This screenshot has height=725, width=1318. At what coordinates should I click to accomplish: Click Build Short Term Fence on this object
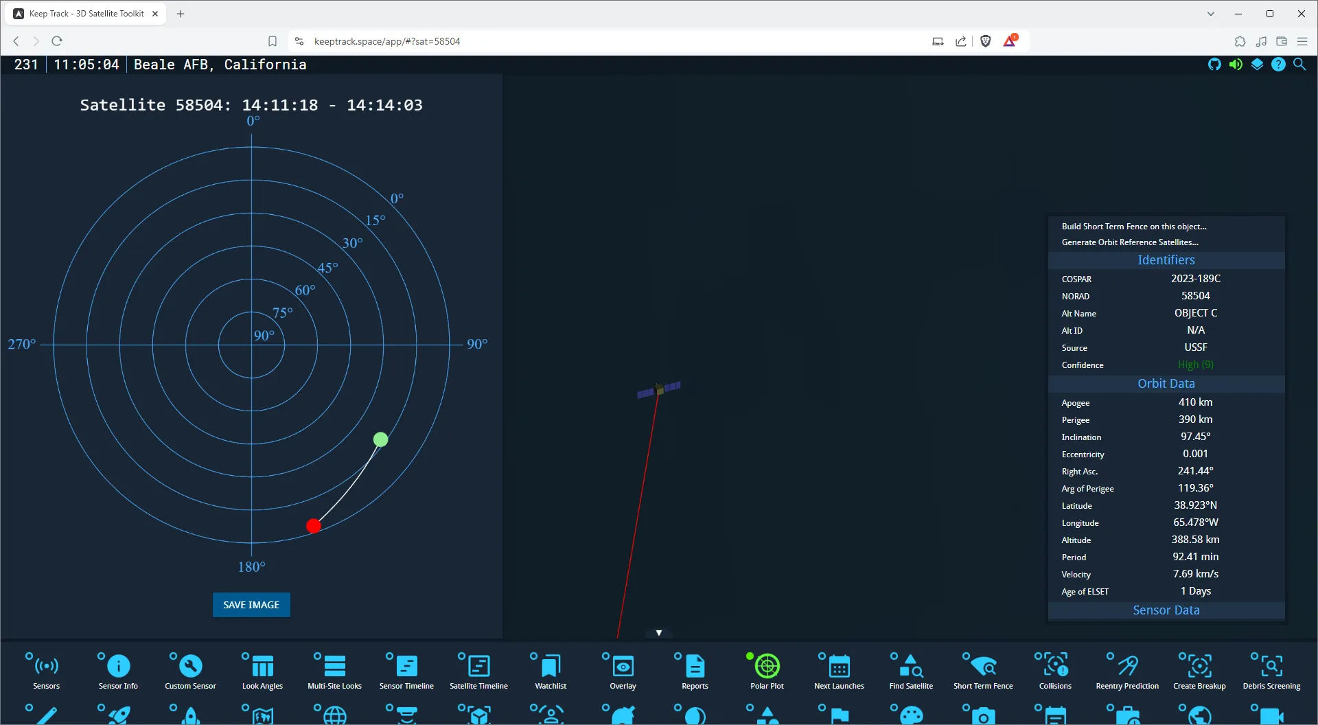(x=1133, y=226)
